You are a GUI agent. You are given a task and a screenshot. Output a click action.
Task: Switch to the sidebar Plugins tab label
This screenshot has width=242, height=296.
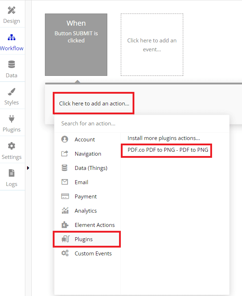point(11,130)
